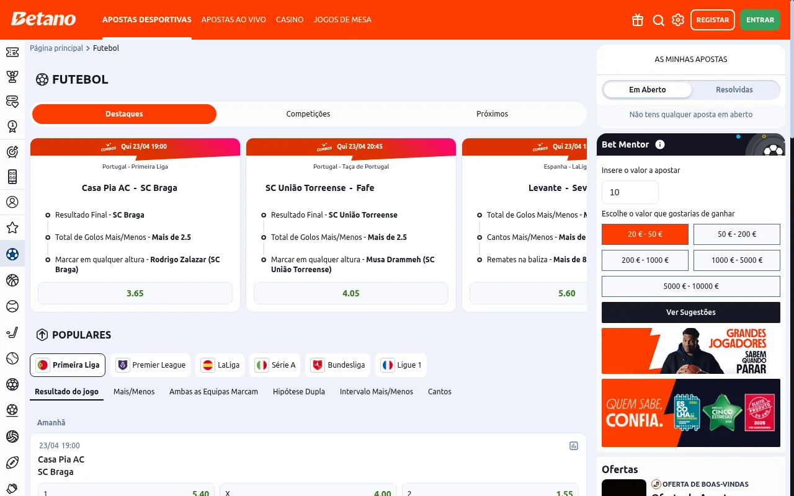Click the draw odds 4.00
The width and height of the screenshot is (794, 496).
point(308,490)
